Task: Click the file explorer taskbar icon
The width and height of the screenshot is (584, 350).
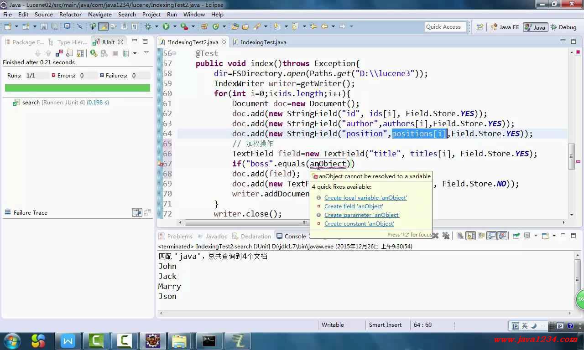Action: (180, 340)
